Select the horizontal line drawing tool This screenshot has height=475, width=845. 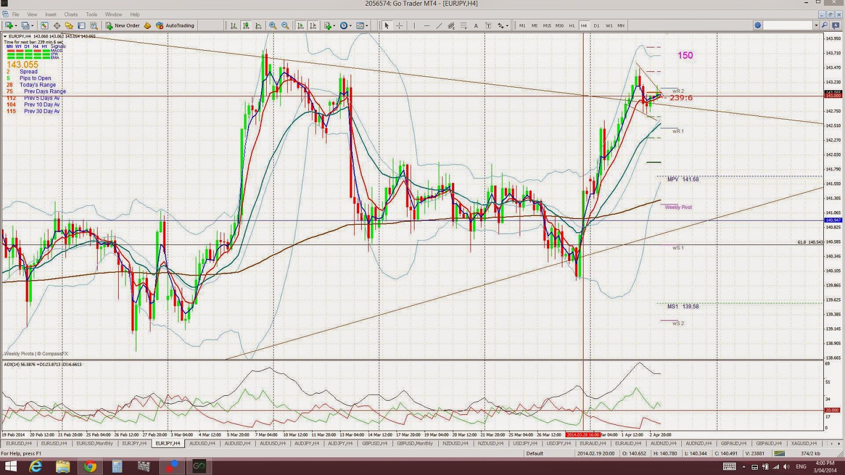tap(427, 25)
